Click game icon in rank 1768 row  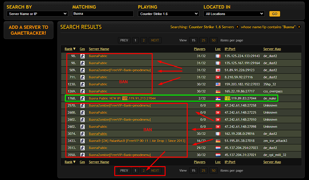82,98
